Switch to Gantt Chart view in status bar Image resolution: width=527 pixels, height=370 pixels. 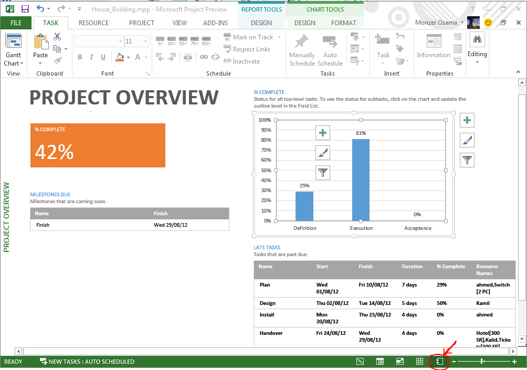click(x=360, y=362)
